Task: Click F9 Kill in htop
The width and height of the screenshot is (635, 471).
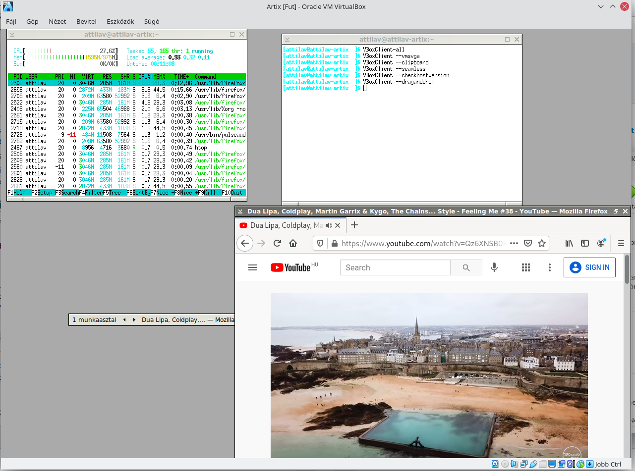Action: click(210, 193)
